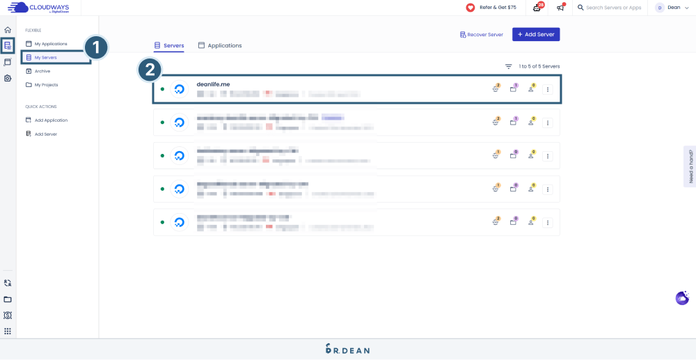Click the Cloudways logo

(x=38, y=8)
